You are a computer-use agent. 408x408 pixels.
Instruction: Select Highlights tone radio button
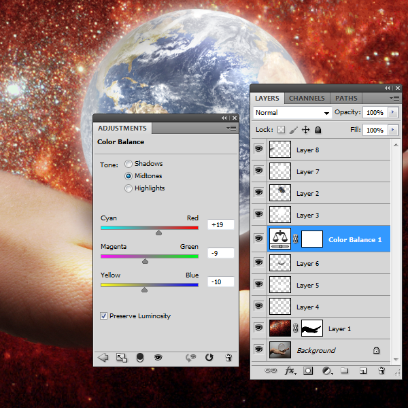[x=129, y=188]
